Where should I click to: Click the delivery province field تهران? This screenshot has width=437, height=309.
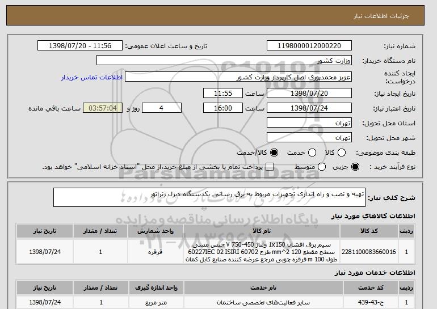[x=309, y=123]
